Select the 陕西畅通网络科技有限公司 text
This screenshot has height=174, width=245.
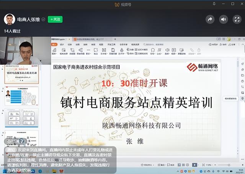[x=141, y=126]
